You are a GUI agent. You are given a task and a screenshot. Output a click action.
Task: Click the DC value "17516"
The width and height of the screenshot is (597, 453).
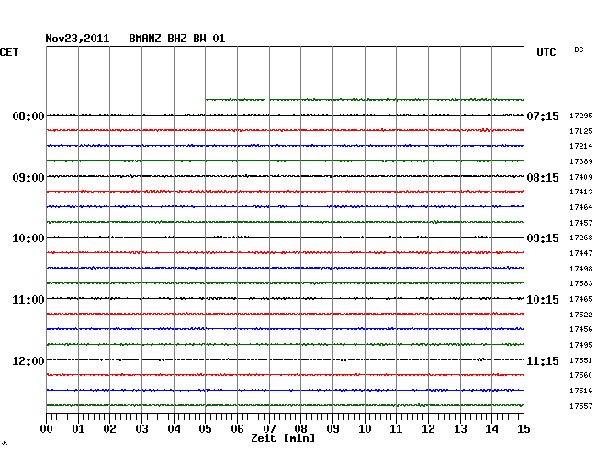click(581, 391)
